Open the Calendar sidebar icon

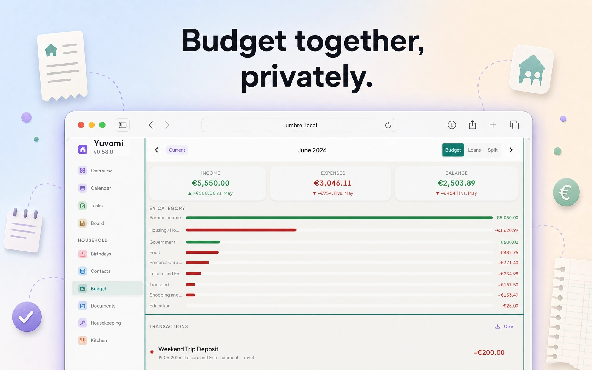coord(82,188)
